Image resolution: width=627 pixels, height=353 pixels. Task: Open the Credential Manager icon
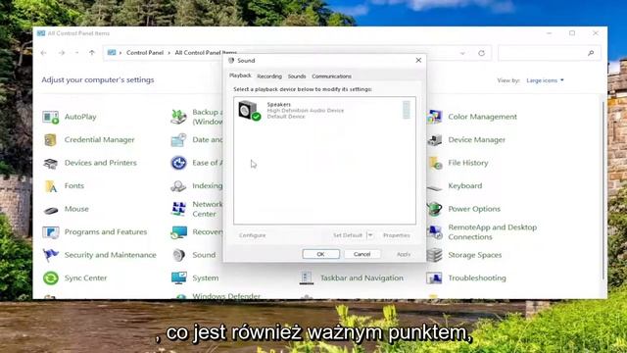coord(50,139)
